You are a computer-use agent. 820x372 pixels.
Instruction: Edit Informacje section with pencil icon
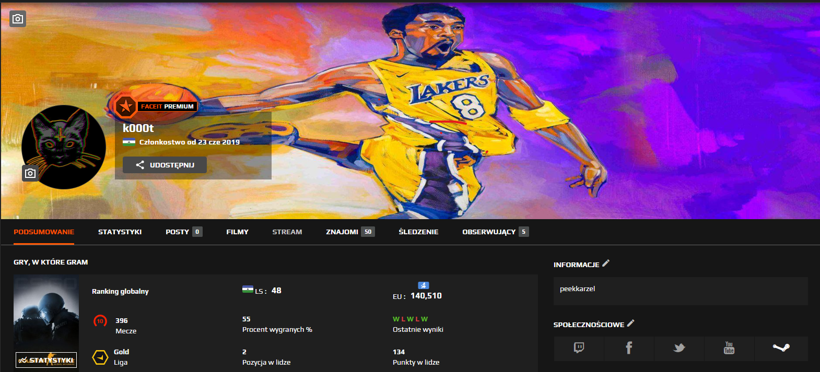click(x=606, y=263)
